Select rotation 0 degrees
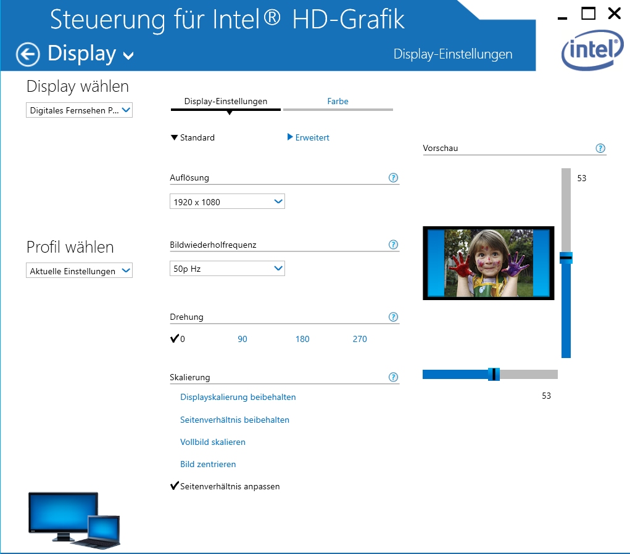Screen dimensions: 630x554 pyautogui.click(x=178, y=339)
